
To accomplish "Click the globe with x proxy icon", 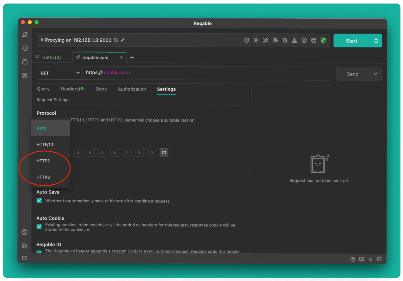I will [x=314, y=40].
